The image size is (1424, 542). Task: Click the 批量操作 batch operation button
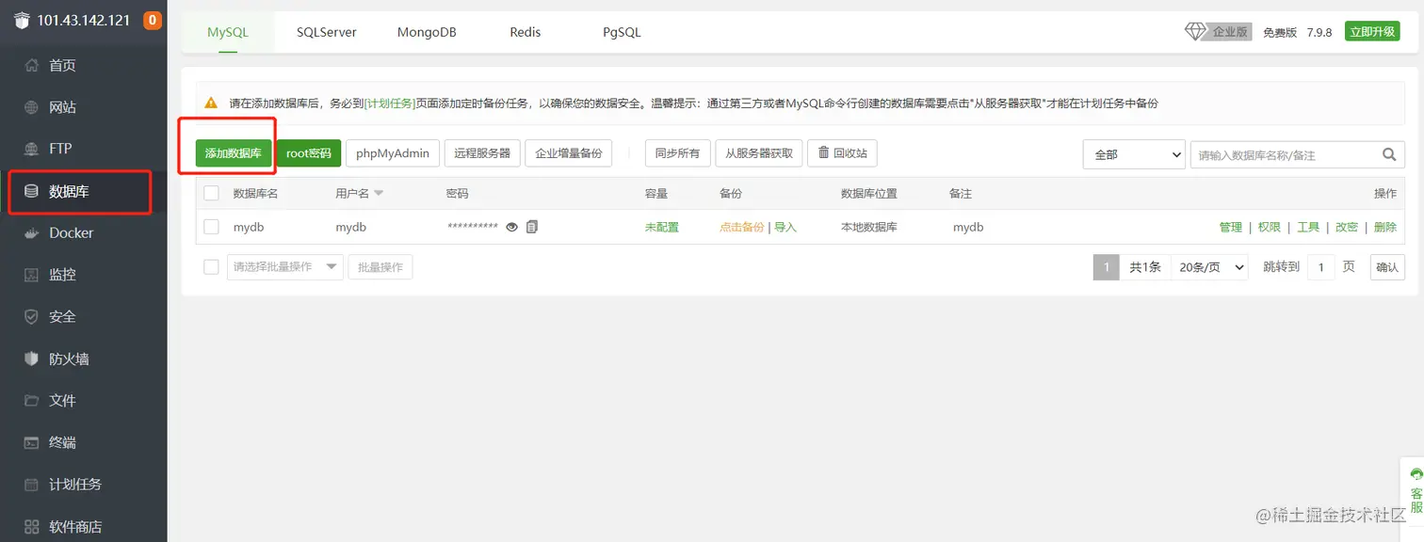tap(380, 267)
